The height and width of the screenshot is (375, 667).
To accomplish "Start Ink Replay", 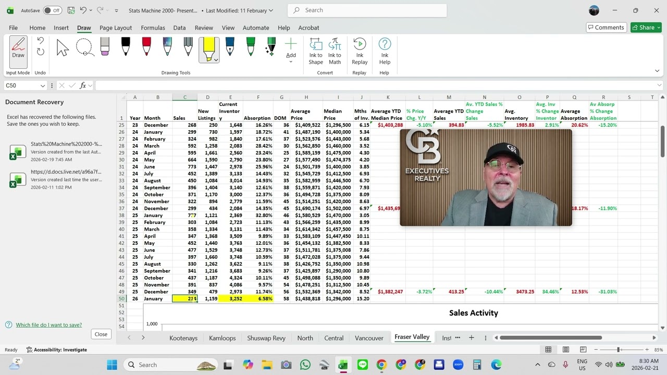I will tap(360, 51).
